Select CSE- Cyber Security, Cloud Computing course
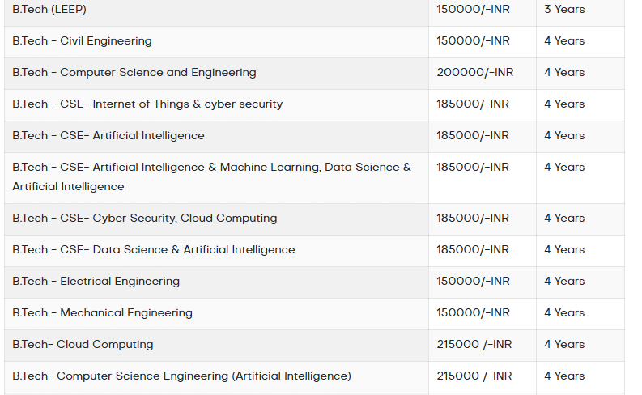Image resolution: width=642 pixels, height=395 pixels. 145,219
